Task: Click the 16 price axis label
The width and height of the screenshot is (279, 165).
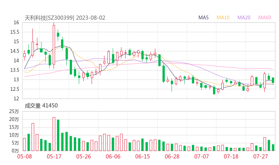Action: click(16, 22)
